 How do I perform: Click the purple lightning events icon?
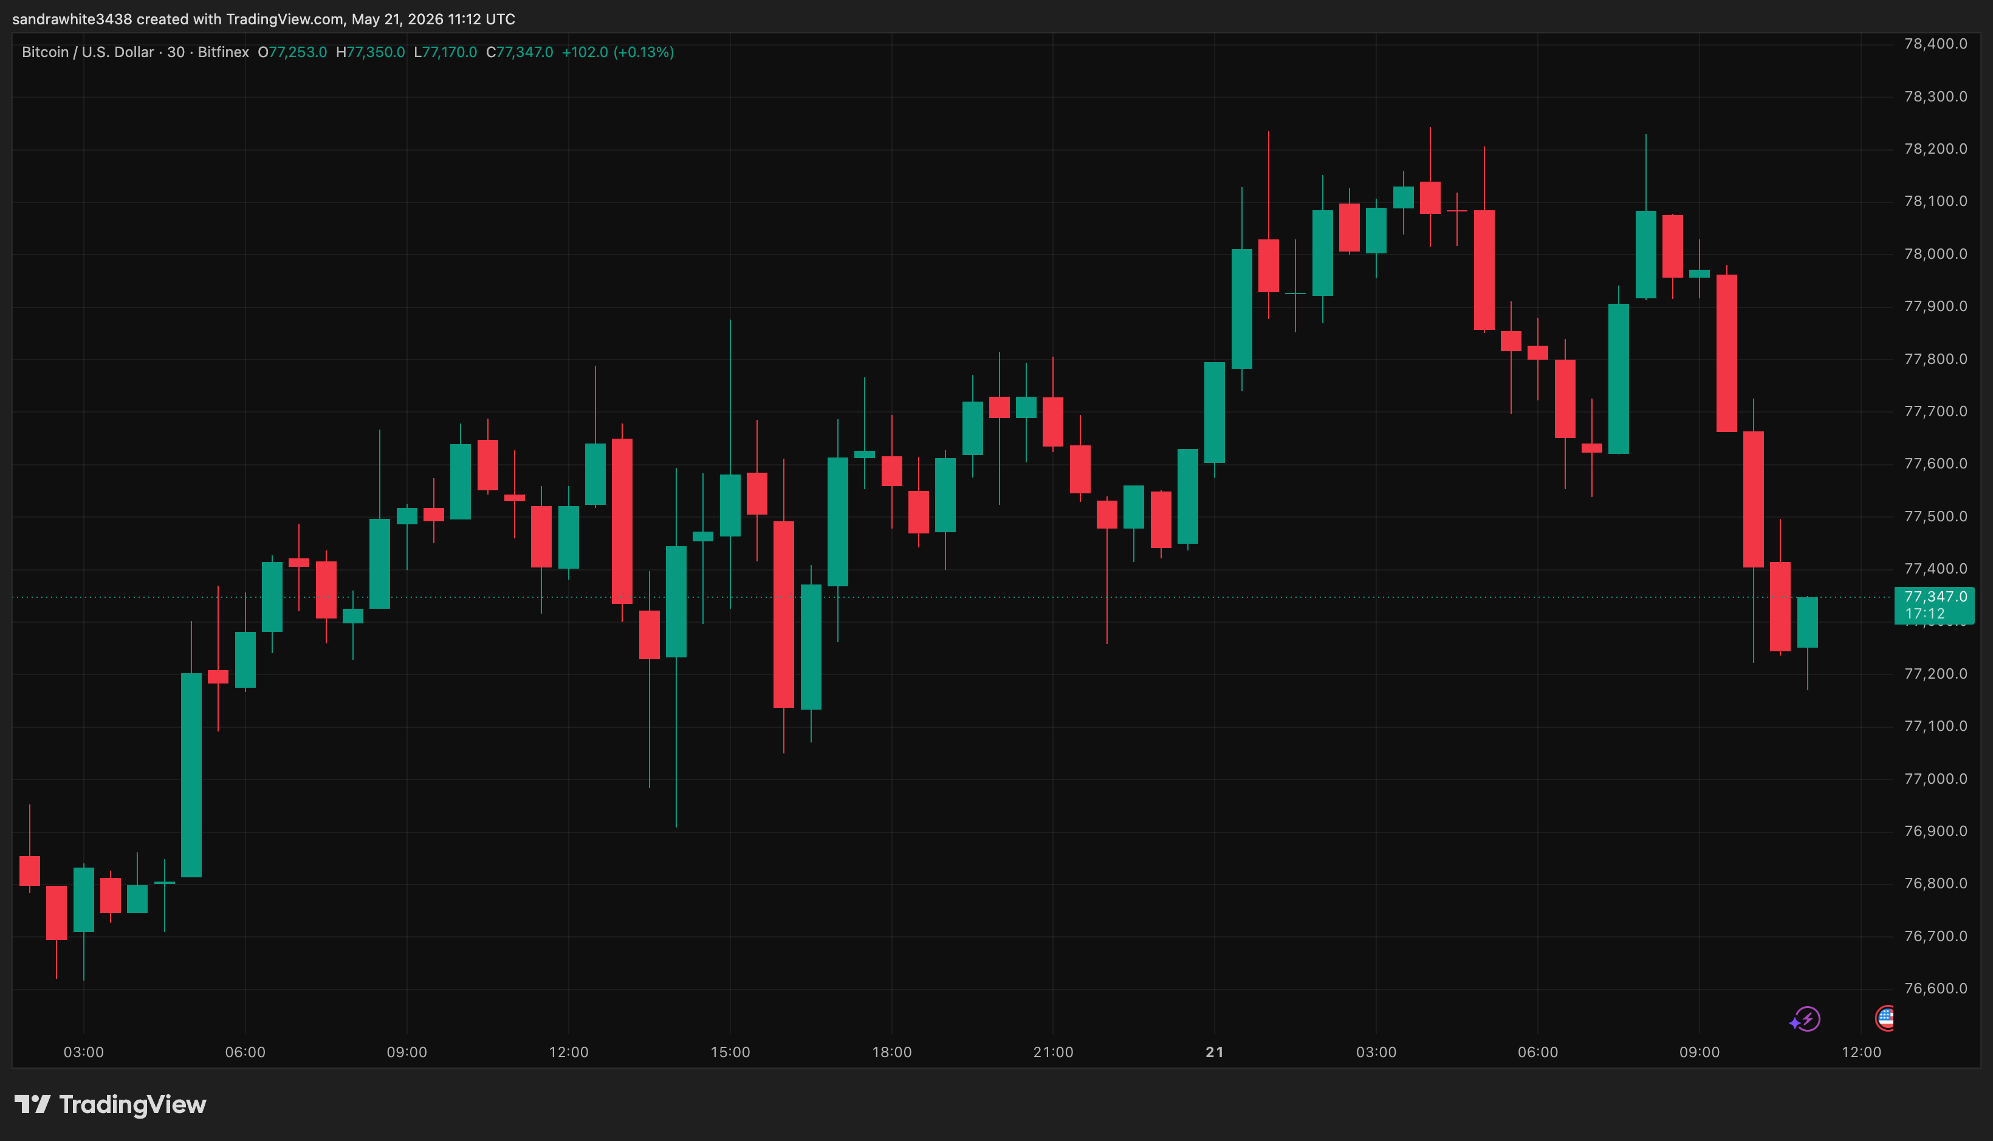pos(1806,1019)
